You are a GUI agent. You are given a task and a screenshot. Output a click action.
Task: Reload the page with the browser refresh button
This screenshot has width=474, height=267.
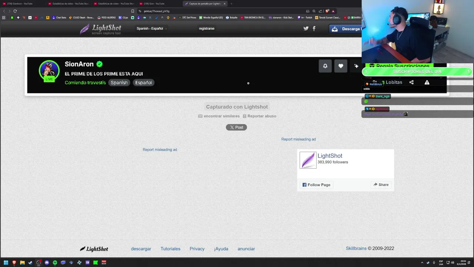15,11
